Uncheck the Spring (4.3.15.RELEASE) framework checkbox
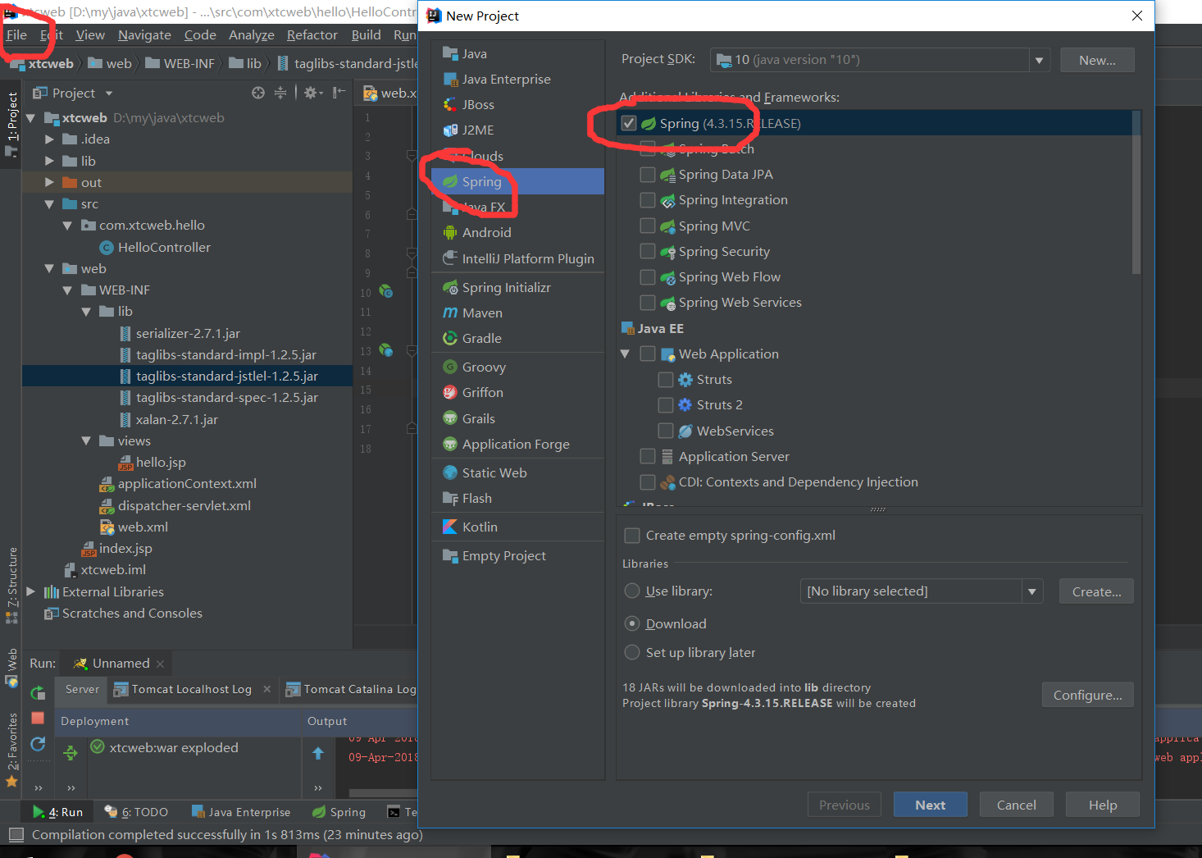Screen dimensions: 1202x858 click(x=629, y=123)
